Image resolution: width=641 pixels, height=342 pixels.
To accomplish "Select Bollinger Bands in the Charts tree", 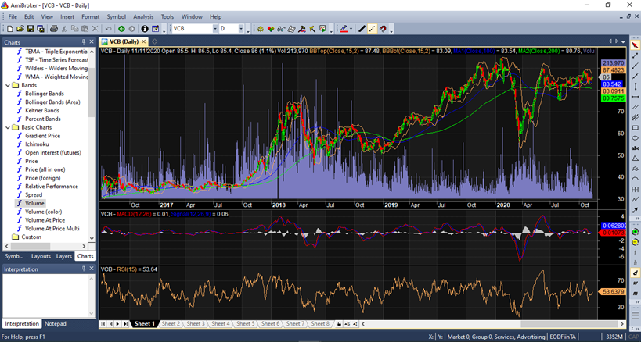I will [45, 94].
